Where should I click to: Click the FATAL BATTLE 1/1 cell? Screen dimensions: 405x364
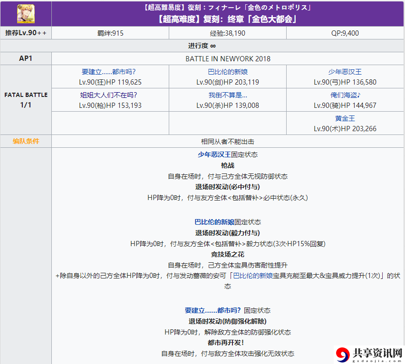(26, 100)
